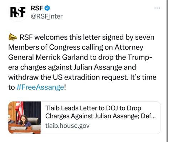The width and height of the screenshot is (169, 142).
Task: Click the 'Julian Assange' text in the tweet body
Action: click(x=98, y=67)
